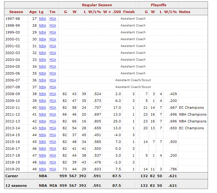Image resolution: width=217 pixels, height=193 pixels.
Task: Select the Regular Season group header
Action: (97, 5)
